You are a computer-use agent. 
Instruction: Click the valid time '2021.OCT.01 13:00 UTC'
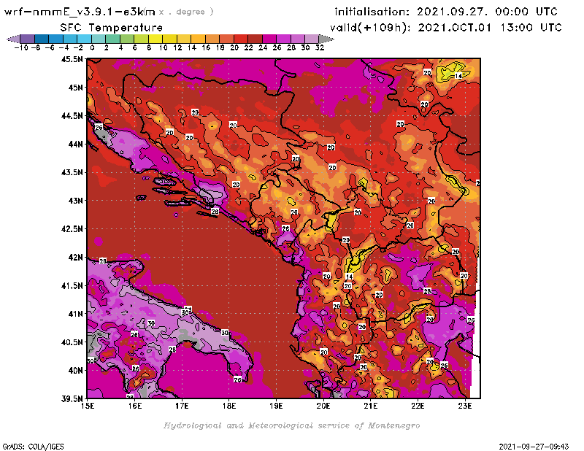tap(490, 28)
